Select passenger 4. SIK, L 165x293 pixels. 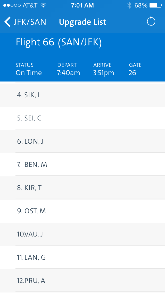82,95
